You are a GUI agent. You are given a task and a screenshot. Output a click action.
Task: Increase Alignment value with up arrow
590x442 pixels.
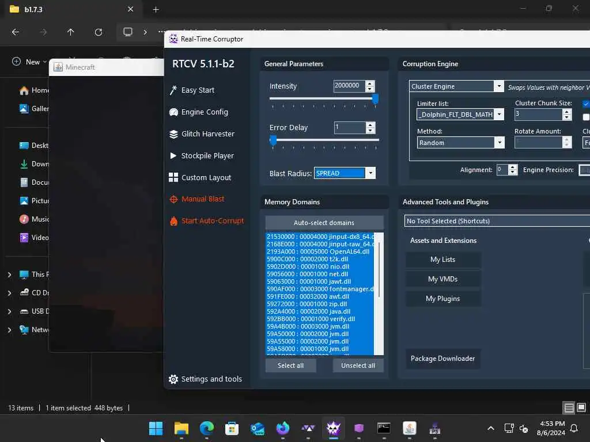pos(513,167)
